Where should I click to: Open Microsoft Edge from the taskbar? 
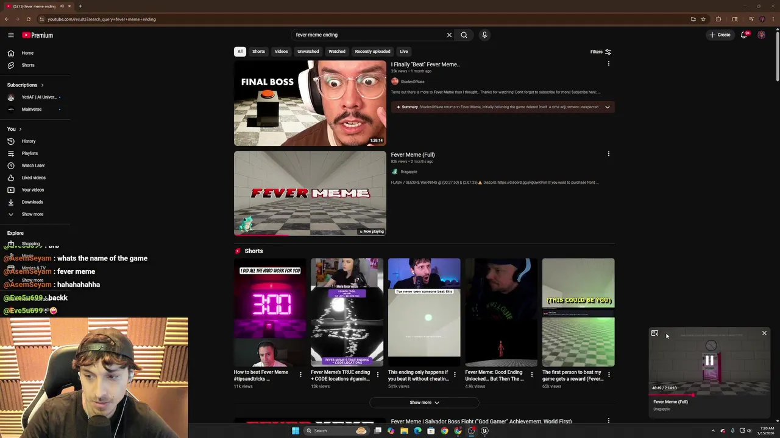[x=417, y=431]
